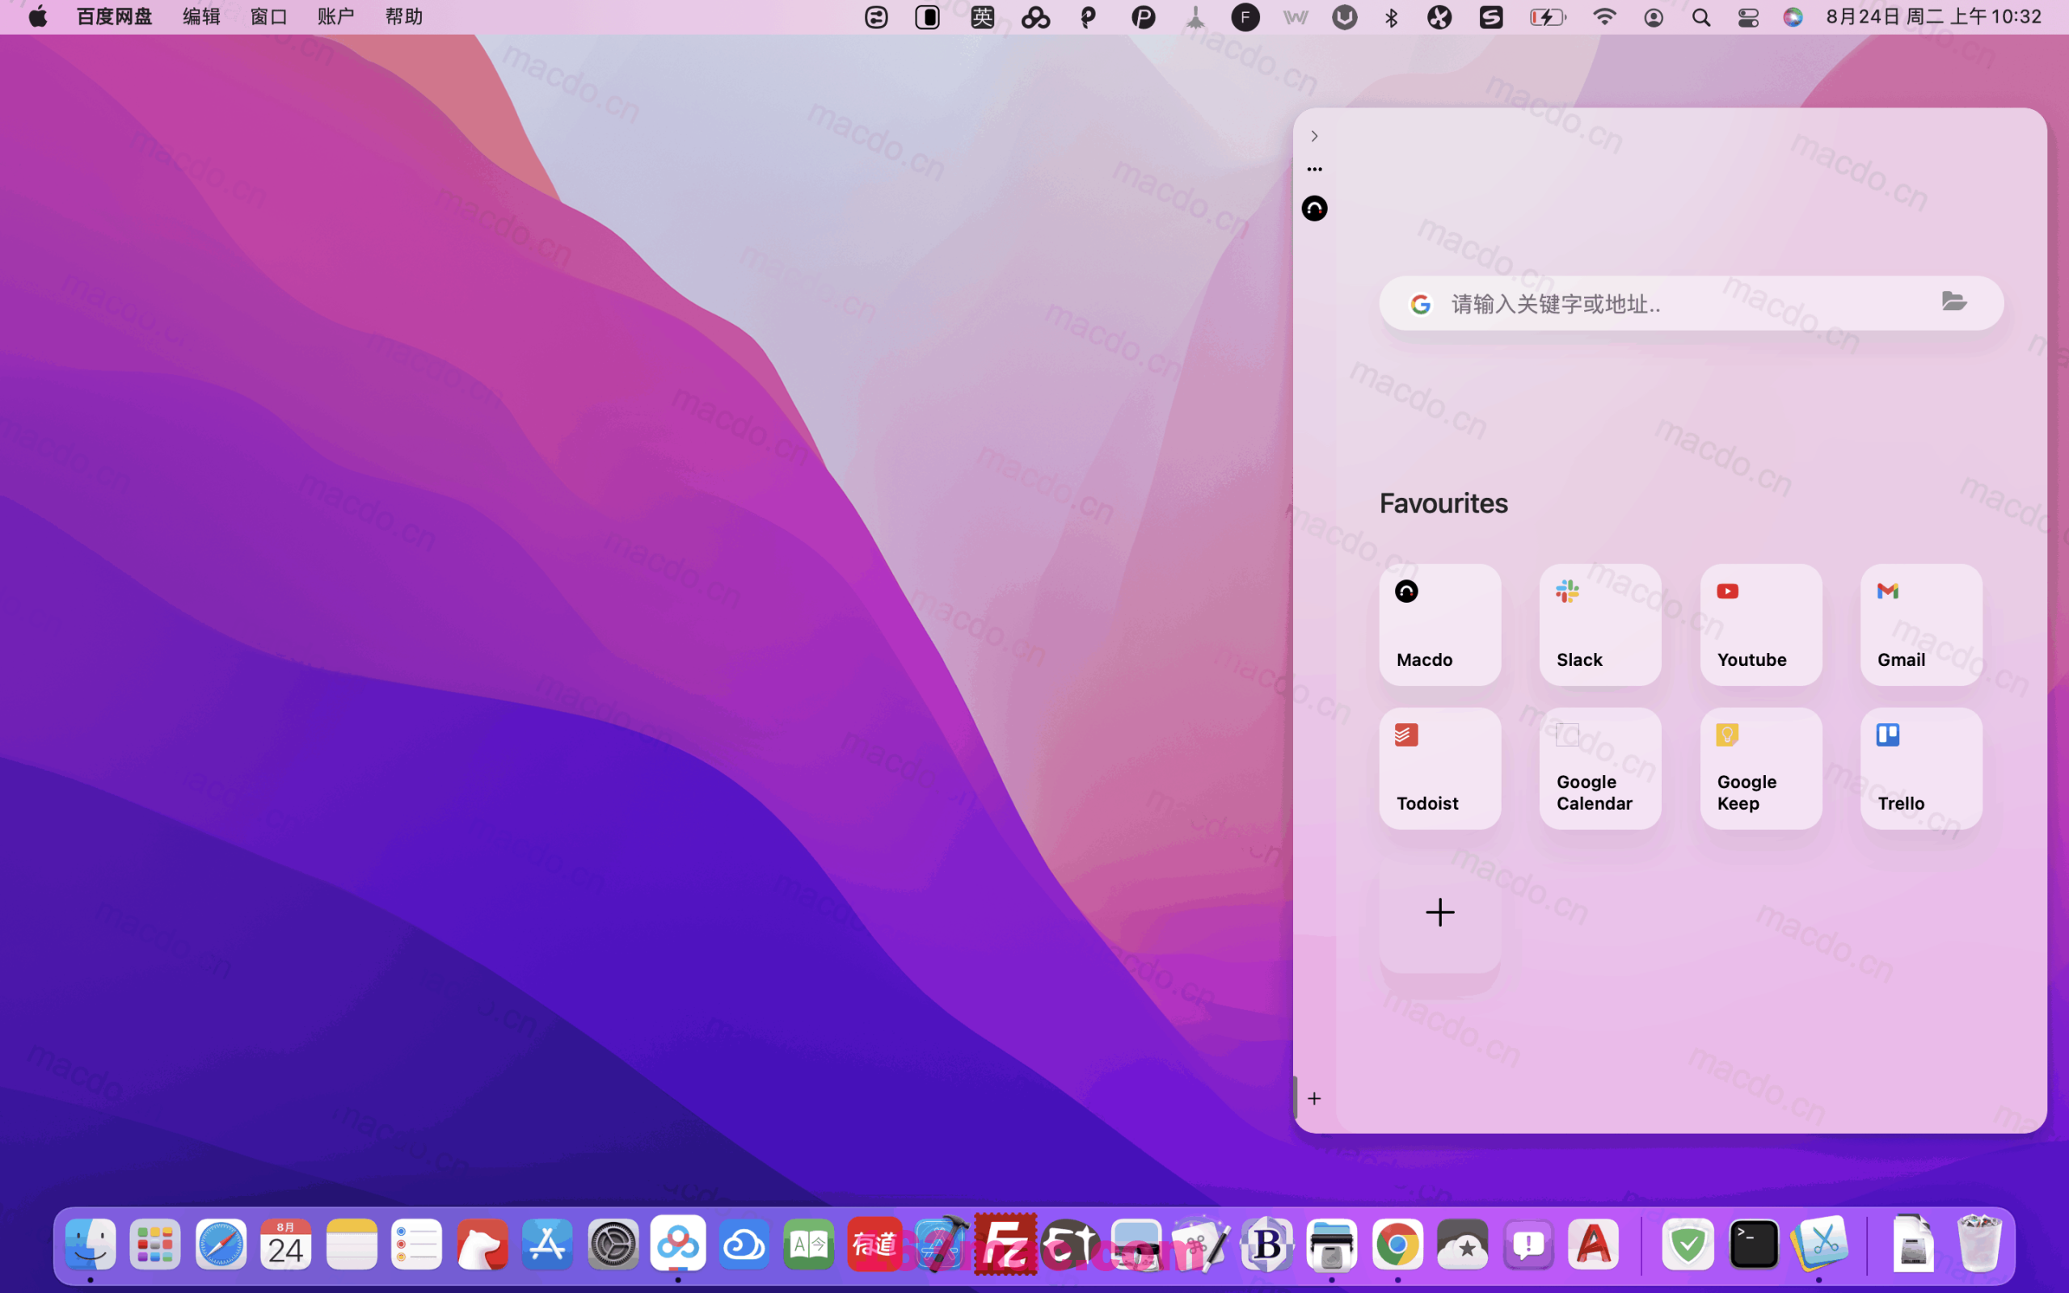Open the Youtube favourite tile
Screen dimensions: 2069x1293
point(1760,624)
